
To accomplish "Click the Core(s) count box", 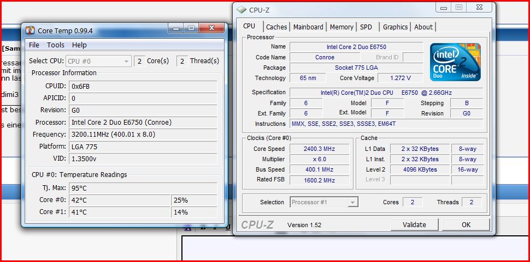I will point(139,62).
